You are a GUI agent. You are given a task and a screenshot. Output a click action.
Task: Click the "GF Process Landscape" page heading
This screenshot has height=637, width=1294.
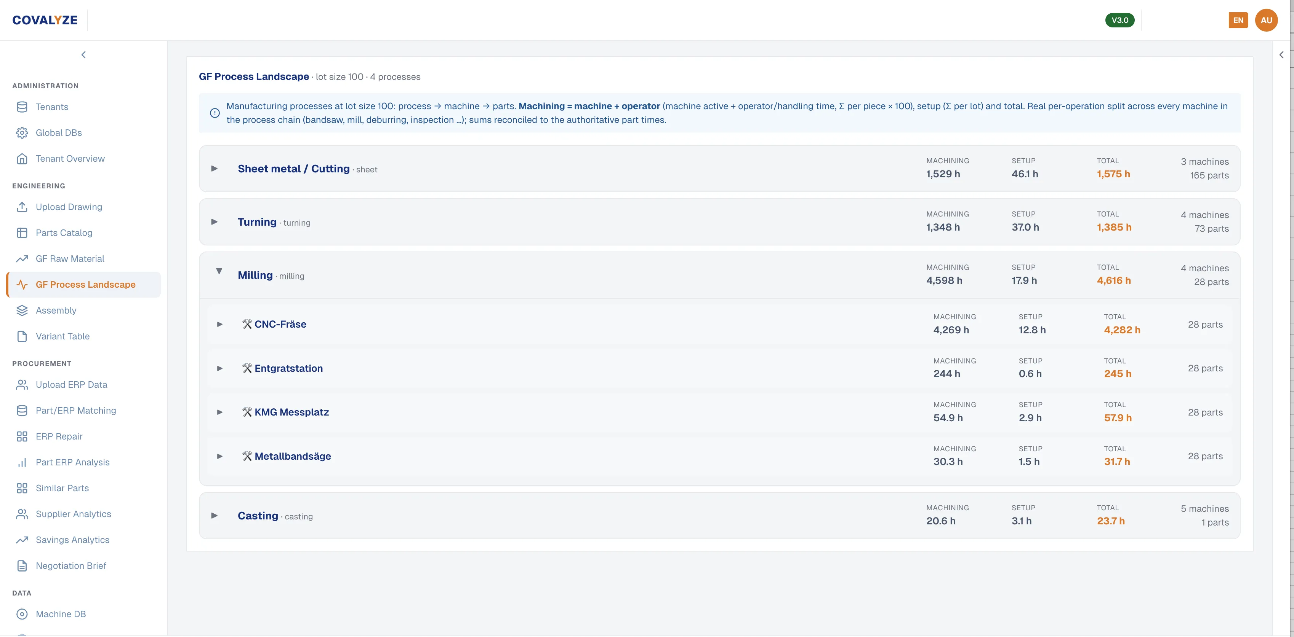254,77
